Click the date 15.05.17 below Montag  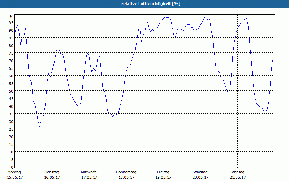(14, 177)
